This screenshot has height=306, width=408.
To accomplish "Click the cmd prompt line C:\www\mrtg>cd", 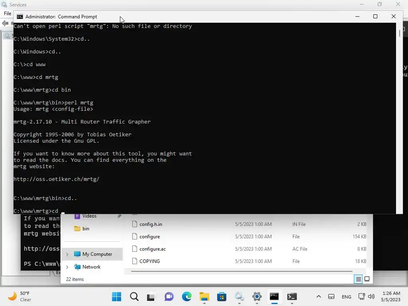I will [36, 211].
